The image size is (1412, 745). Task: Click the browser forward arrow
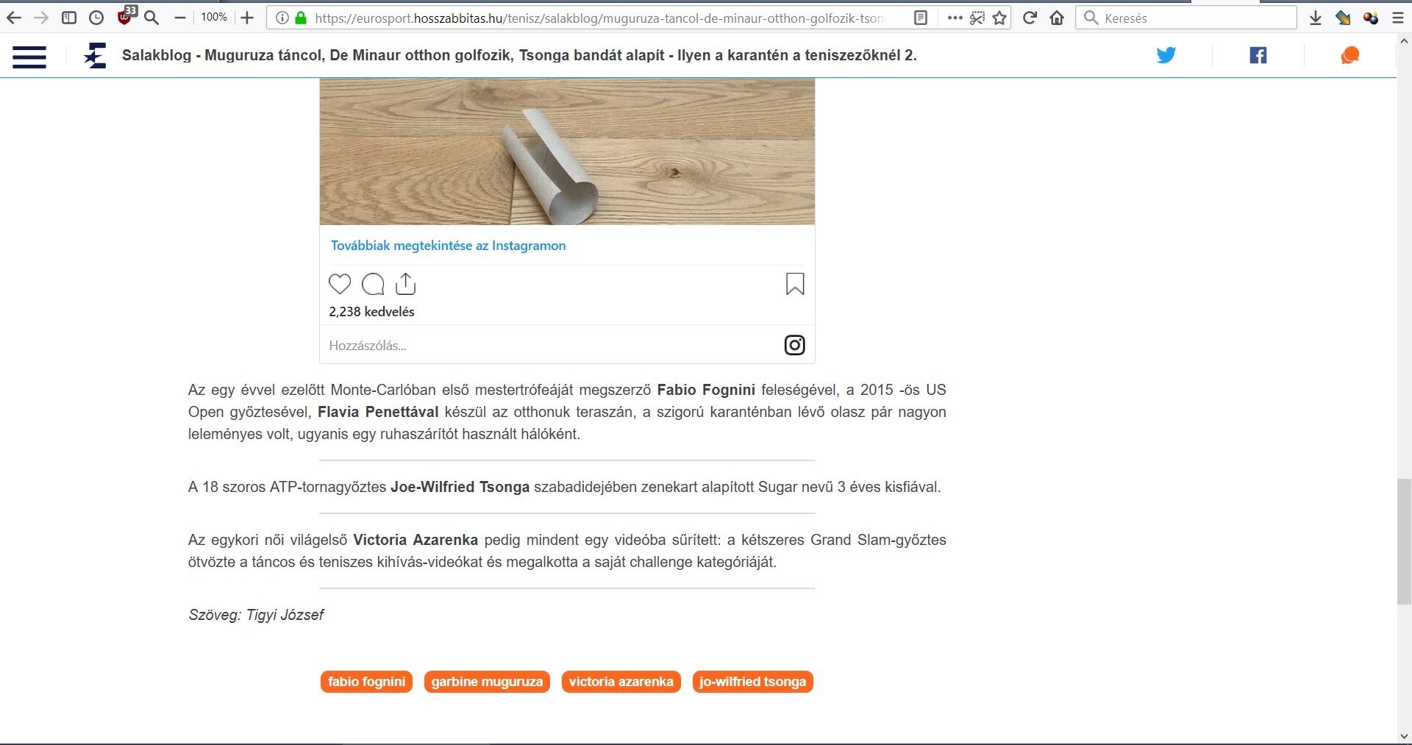coord(41,18)
